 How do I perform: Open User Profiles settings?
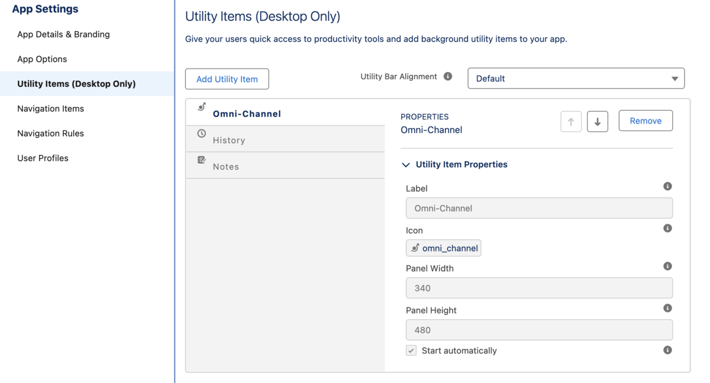pyautogui.click(x=43, y=158)
